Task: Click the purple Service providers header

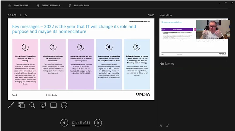Action: 177,30
